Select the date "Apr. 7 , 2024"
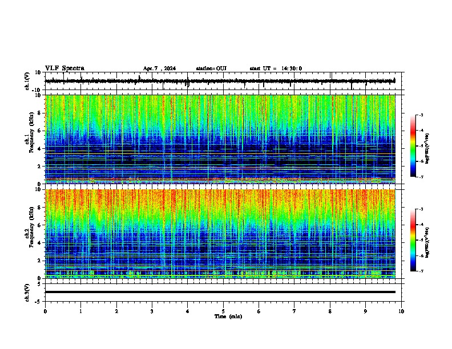Screen dimensions: 452x349 coord(159,68)
